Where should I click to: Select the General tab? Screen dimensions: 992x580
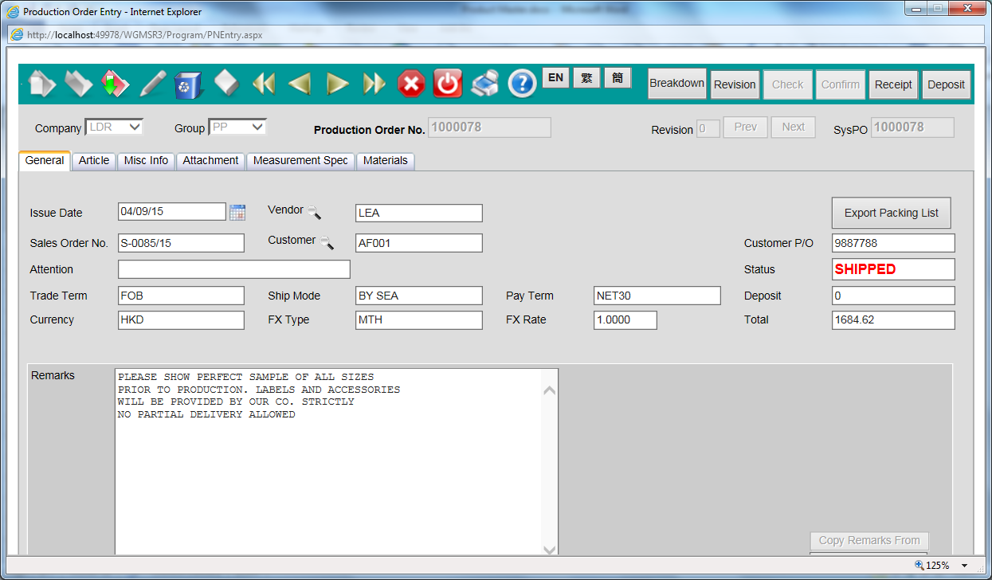click(45, 161)
